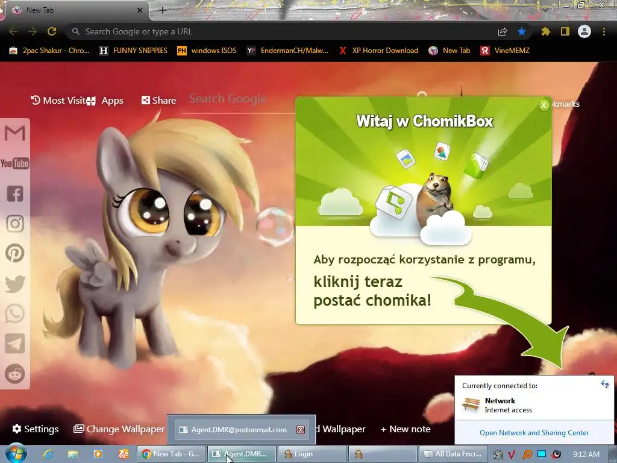Open the Chrome three-dot menu
This screenshot has width=617, height=463.
point(604,31)
